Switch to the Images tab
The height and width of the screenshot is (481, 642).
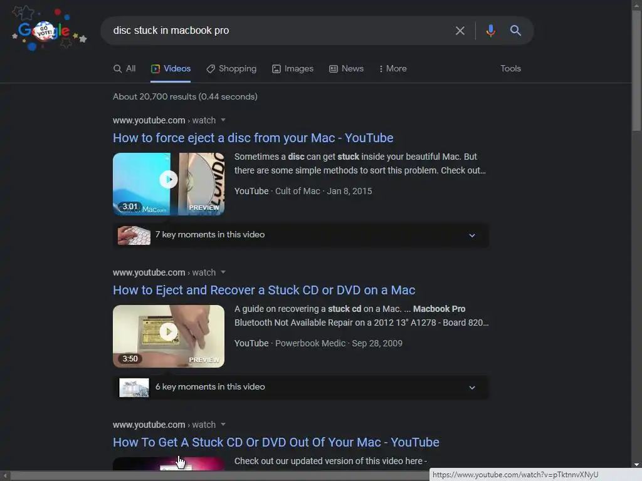[x=293, y=69]
